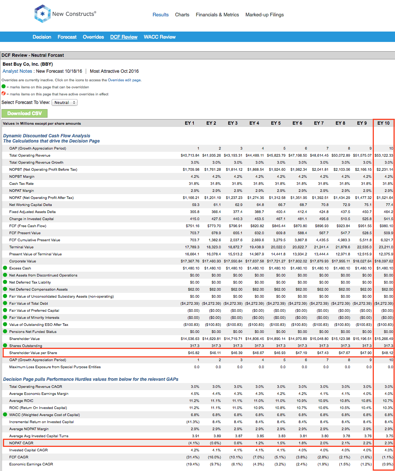Click Incremental Return on Invested Capital label
395x471 pixels.
[x=42, y=422]
